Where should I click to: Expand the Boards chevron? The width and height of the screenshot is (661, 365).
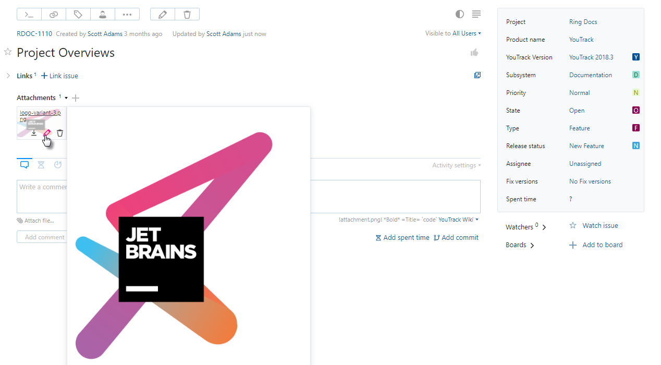(532, 245)
